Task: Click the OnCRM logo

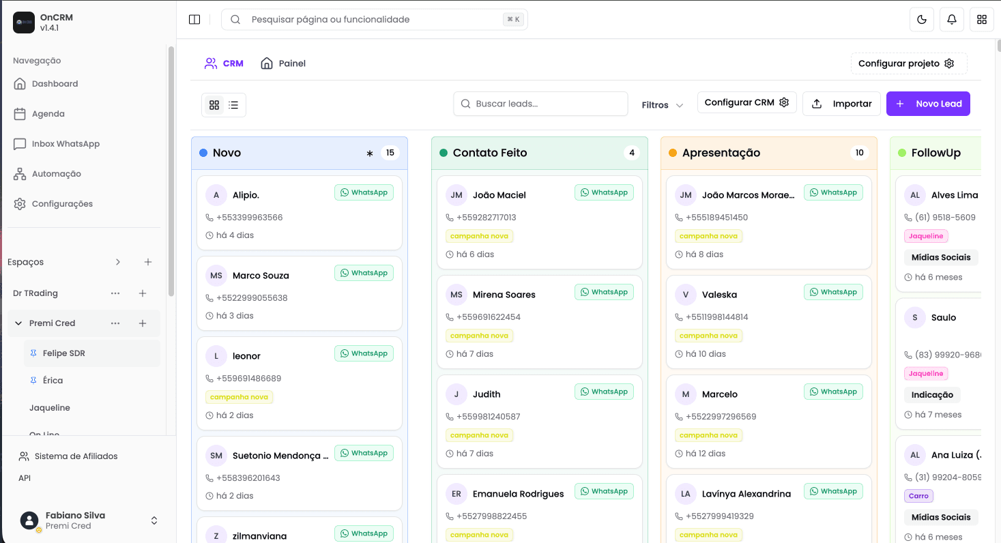Action: [x=24, y=23]
